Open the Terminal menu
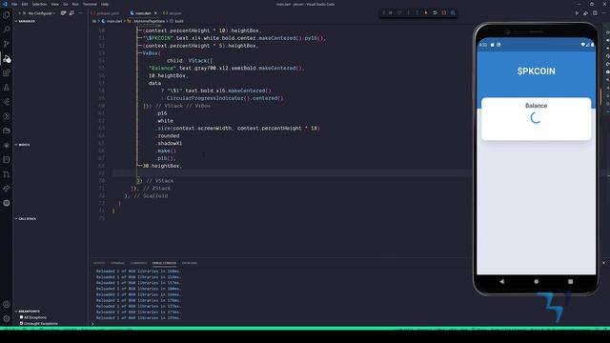This screenshot has width=610, height=343. (x=90, y=4)
